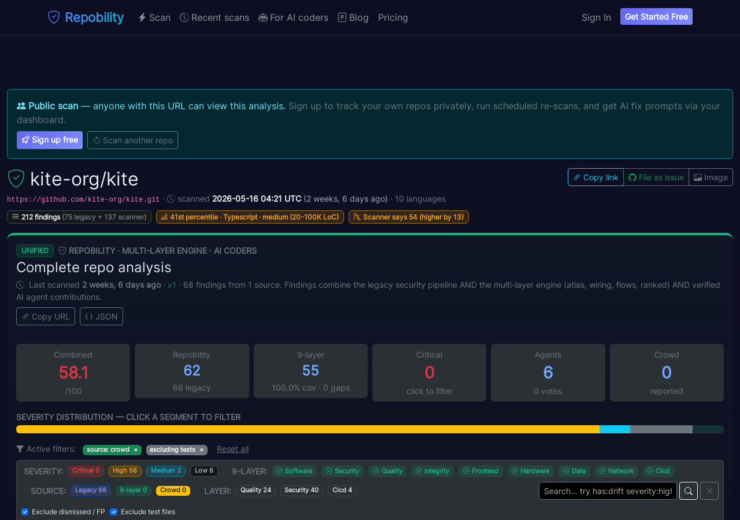Toggle the Critical 0 severity filter
The image size is (740, 520).
[86, 471]
